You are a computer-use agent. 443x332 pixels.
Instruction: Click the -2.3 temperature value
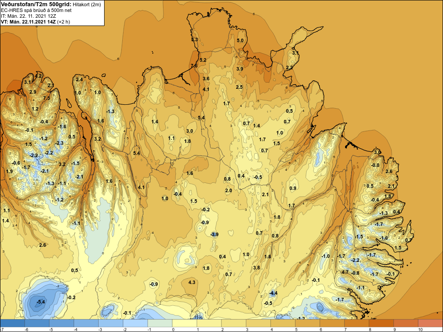coord(60,143)
